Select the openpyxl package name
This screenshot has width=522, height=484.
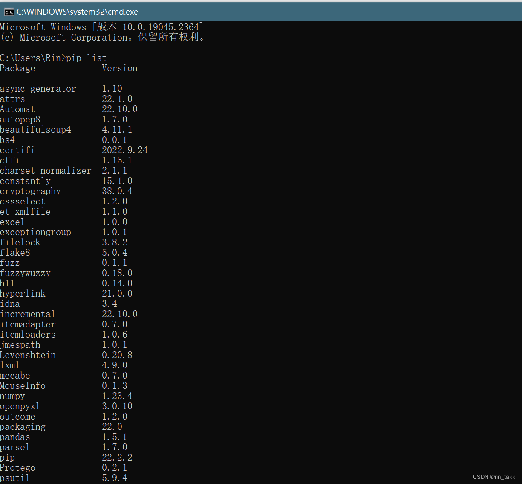coord(20,406)
